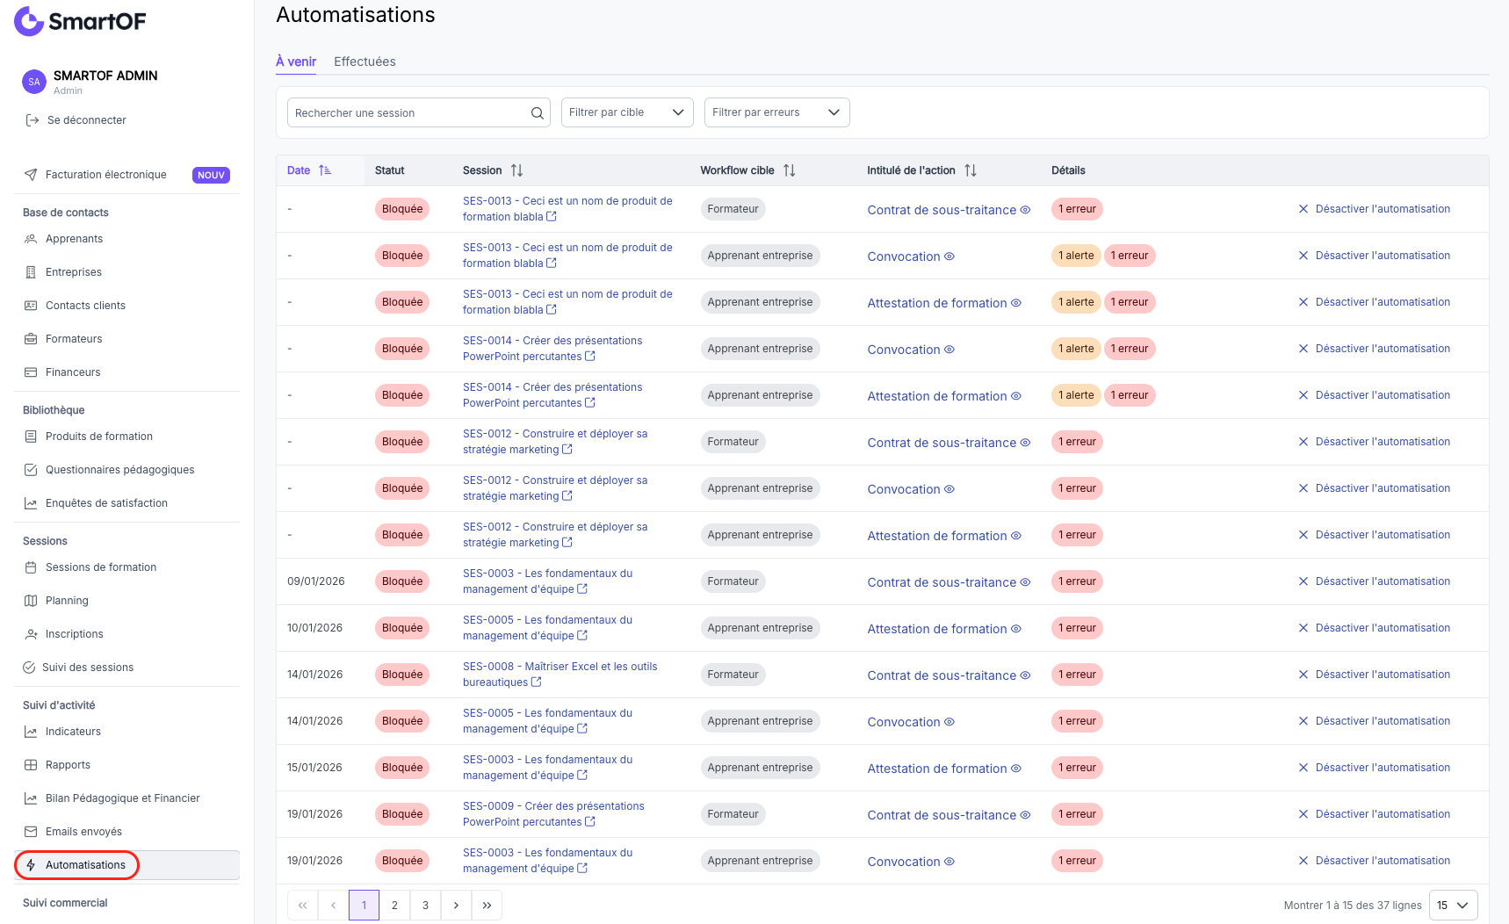Open Indicateurs in sidebar

pos(73,732)
